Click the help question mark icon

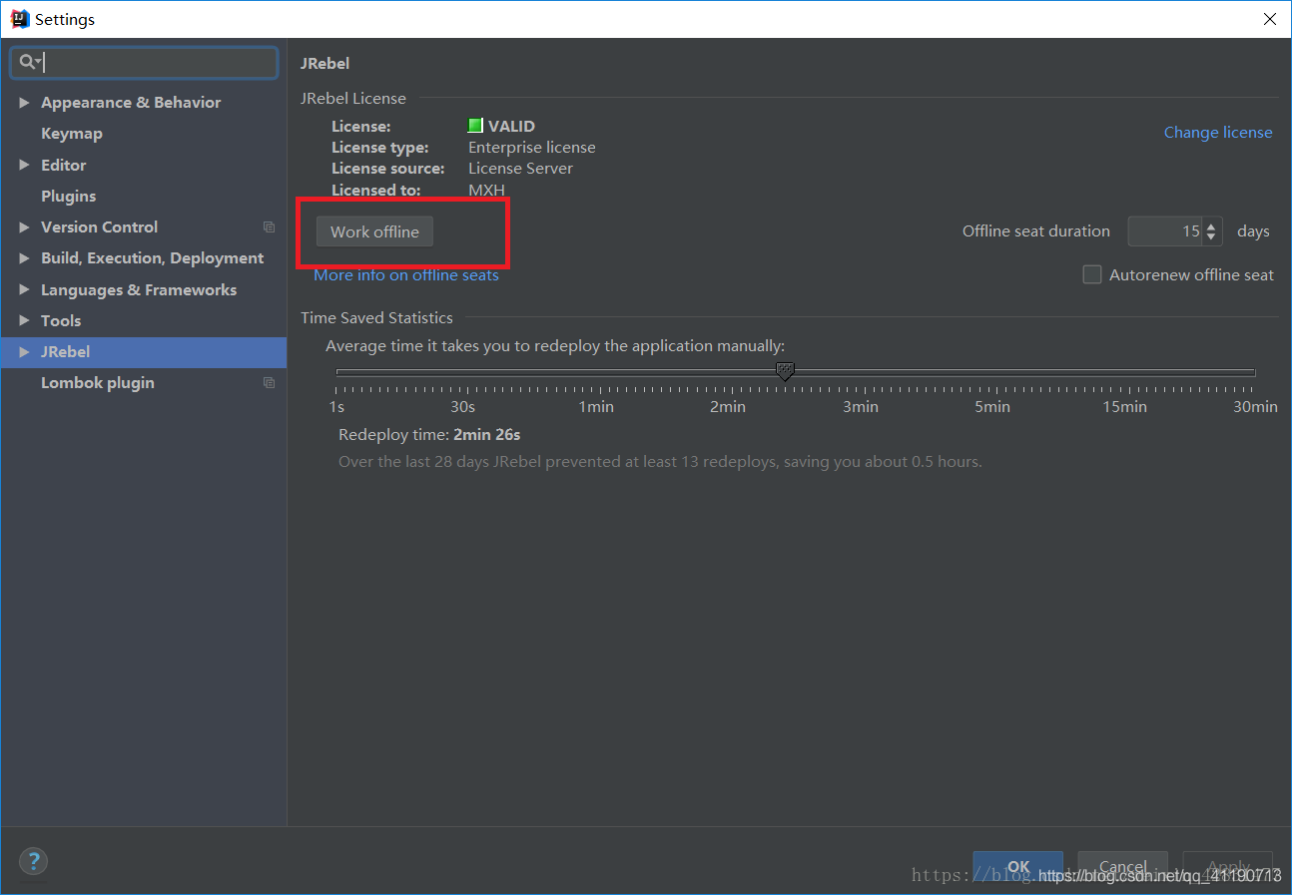[33, 861]
